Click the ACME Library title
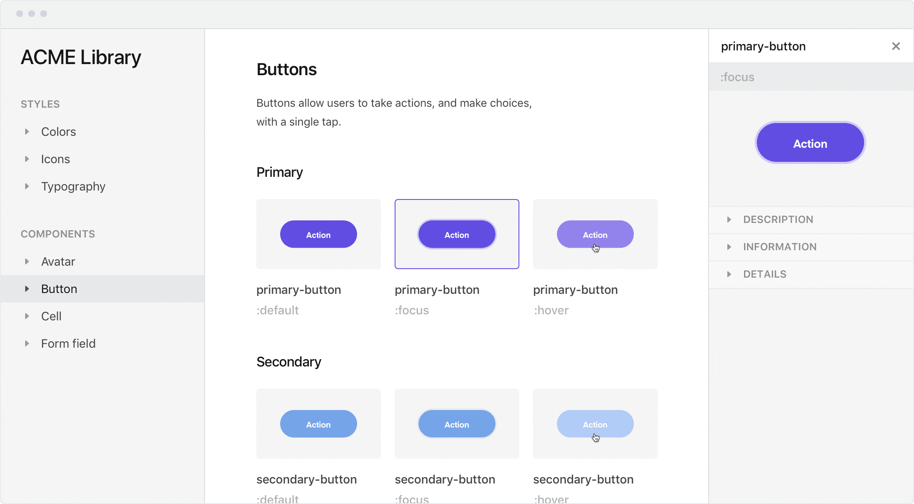The image size is (914, 504). pyautogui.click(x=81, y=57)
